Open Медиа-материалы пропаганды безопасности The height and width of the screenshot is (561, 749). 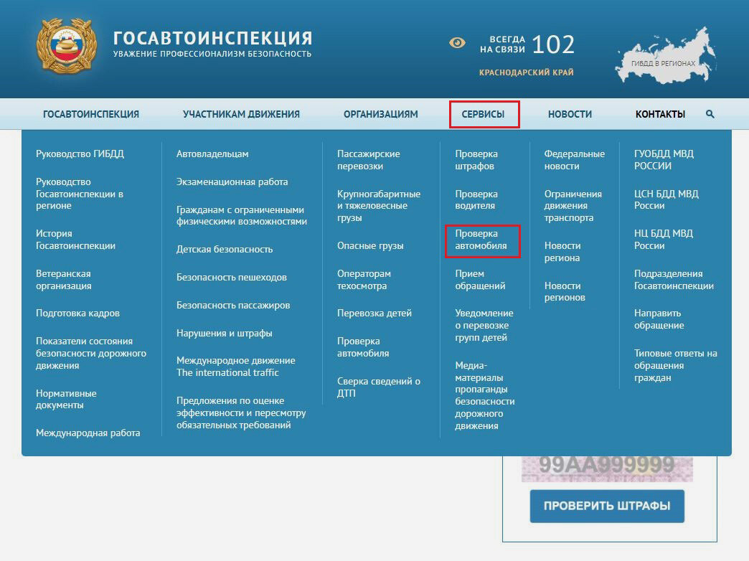click(x=485, y=395)
